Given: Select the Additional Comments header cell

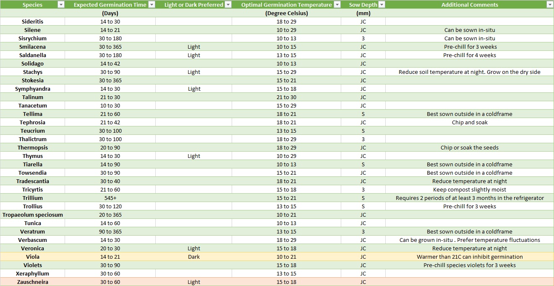Looking at the screenshot, I should coord(470,5).
